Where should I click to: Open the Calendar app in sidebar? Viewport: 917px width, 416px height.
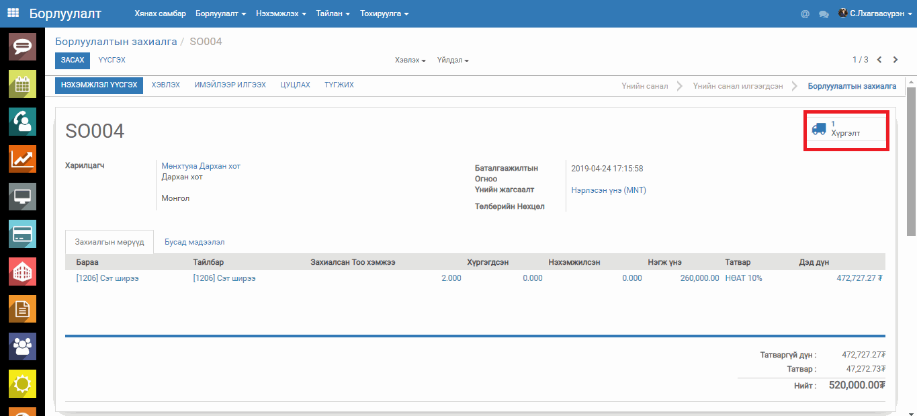[x=22, y=84]
